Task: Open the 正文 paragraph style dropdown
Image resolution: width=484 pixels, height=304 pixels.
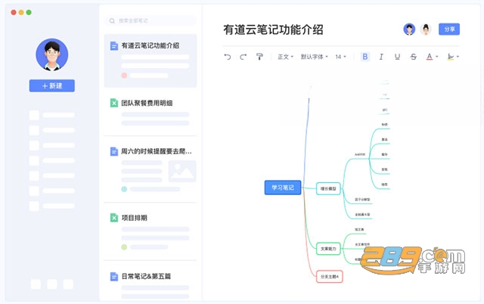Action: [286, 57]
